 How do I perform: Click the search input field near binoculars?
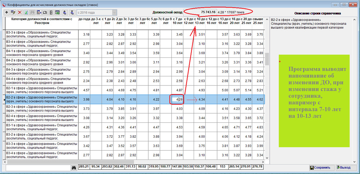(x=38, y=168)
